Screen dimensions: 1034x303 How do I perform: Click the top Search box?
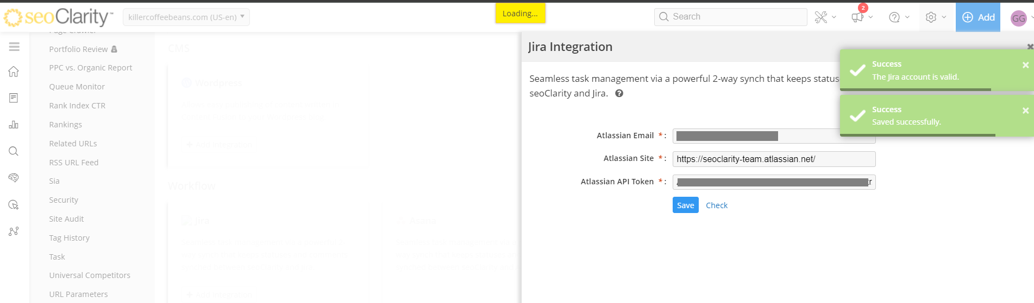[731, 17]
